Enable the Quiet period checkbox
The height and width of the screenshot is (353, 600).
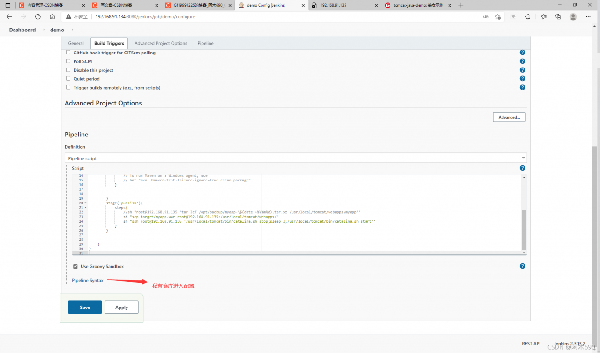click(68, 78)
